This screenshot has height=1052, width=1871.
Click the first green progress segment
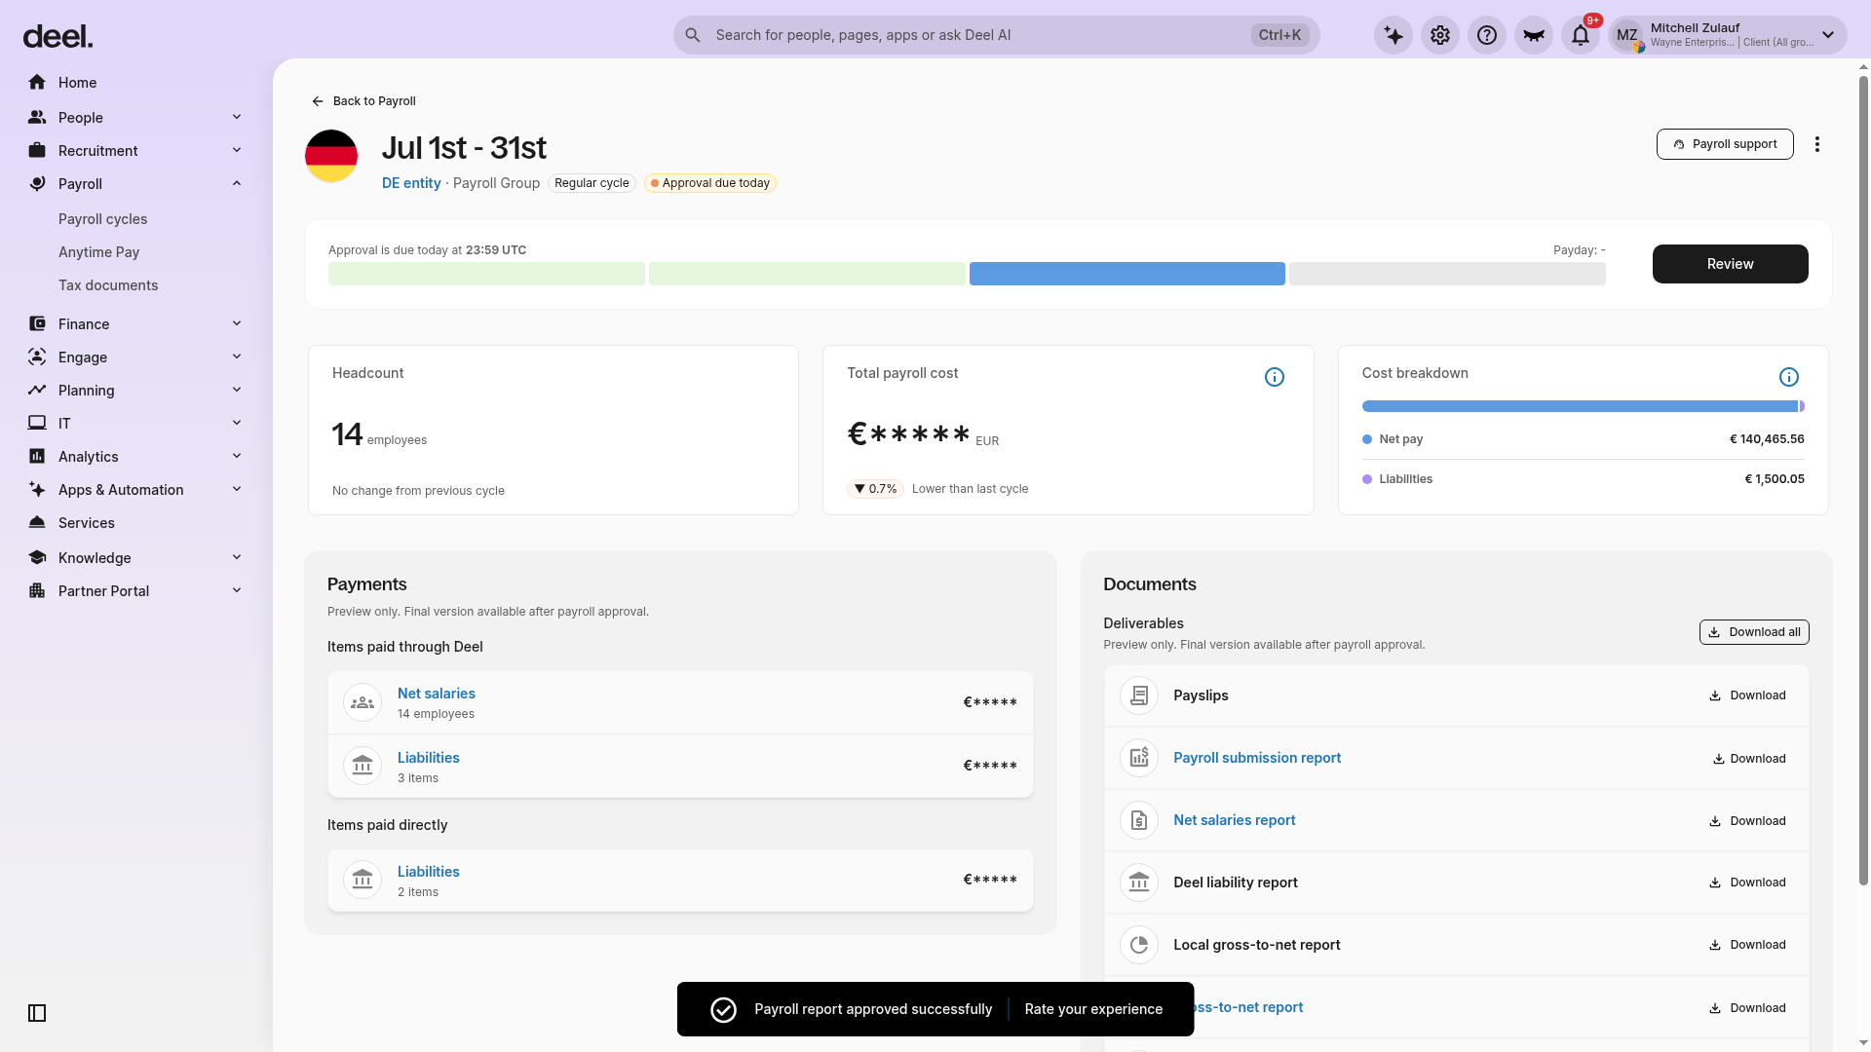tap(486, 274)
